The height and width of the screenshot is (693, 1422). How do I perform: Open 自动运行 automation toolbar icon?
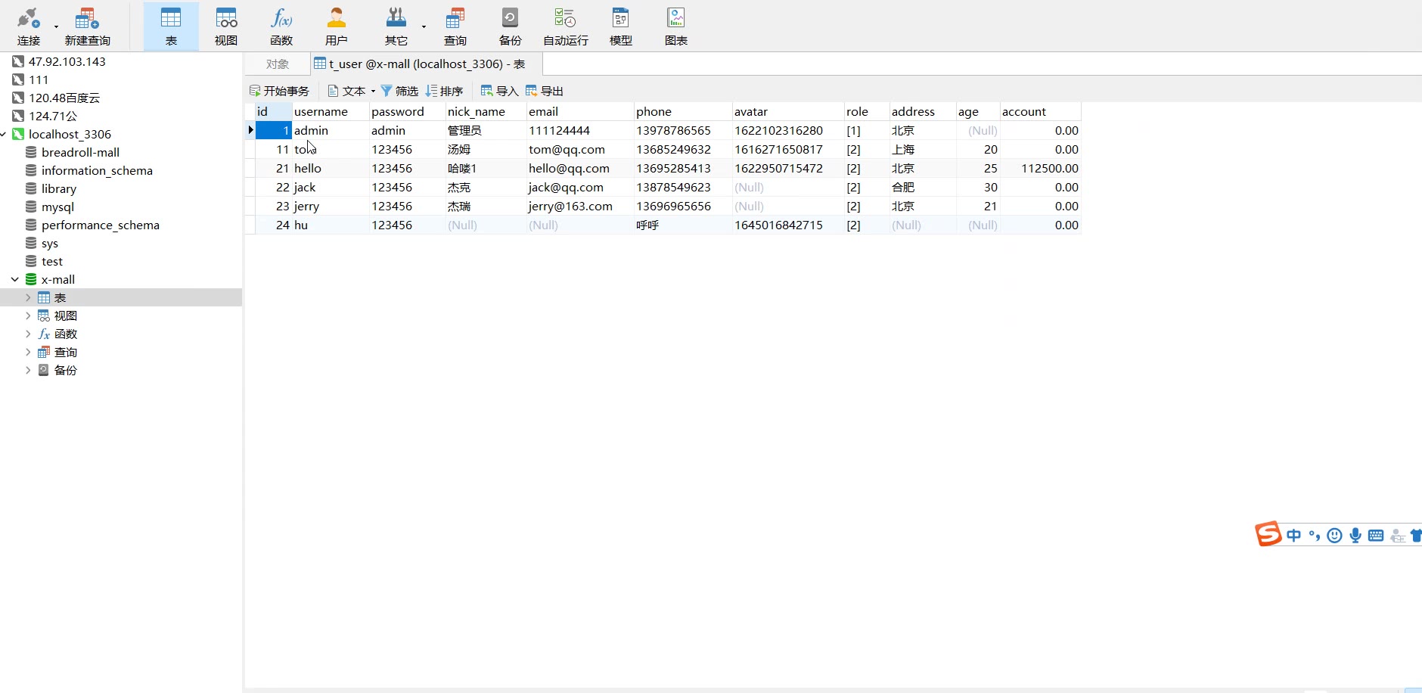point(565,26)
